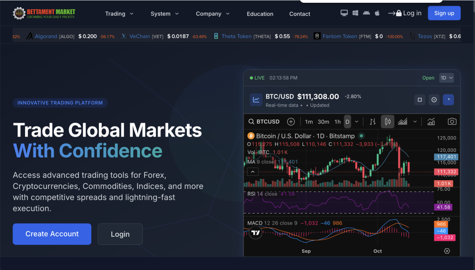The image size is (475, 270).
Task: Open the Education menu item
Action: click(260, 14)
